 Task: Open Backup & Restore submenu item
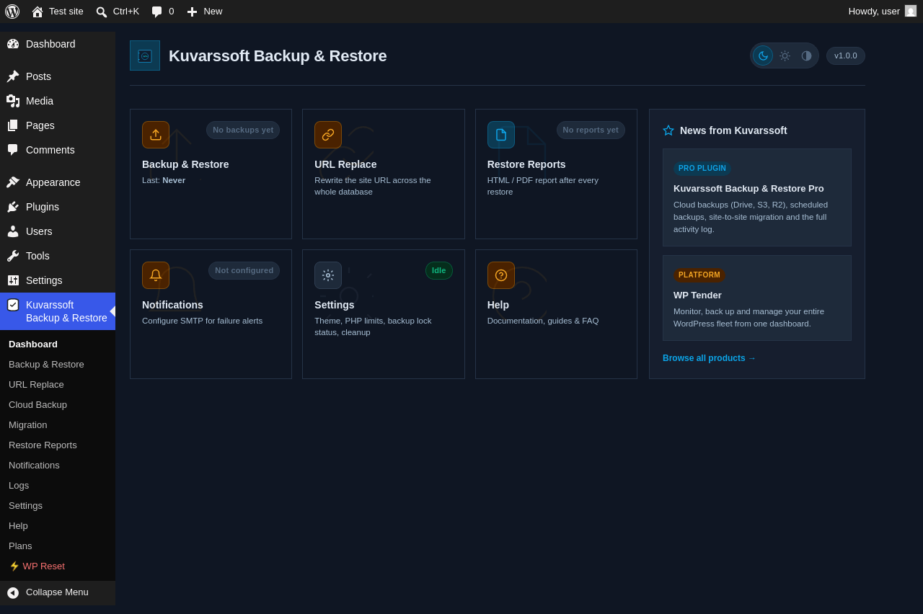pyautogui.click(x=46, y=364)
